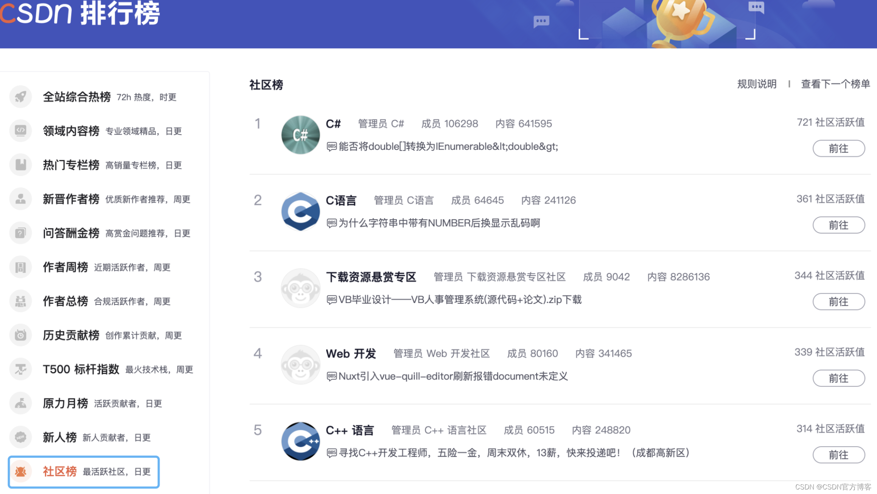Click the C++ 语言 community avatar

(300, 441)
